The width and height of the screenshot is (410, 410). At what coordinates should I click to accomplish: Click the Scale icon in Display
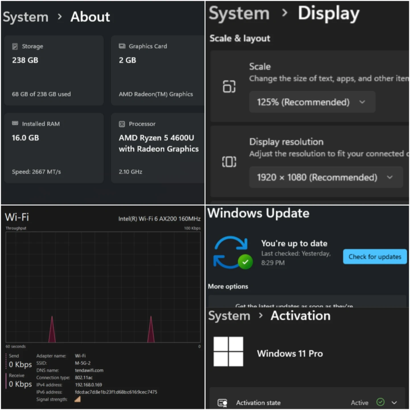click(x=229, y=86)
